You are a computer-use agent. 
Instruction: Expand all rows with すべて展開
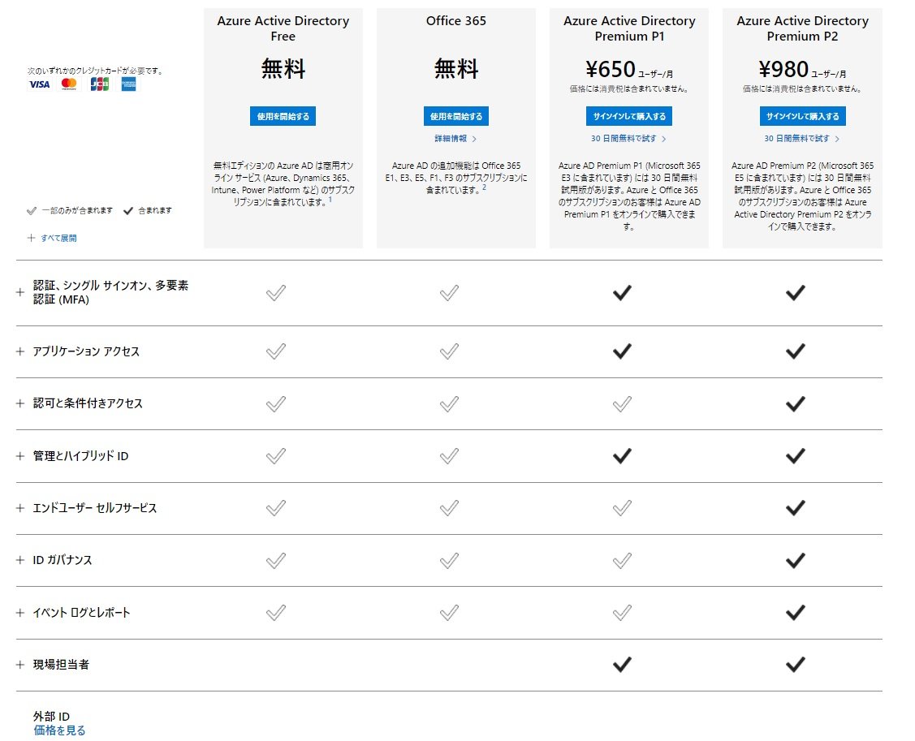52,238
